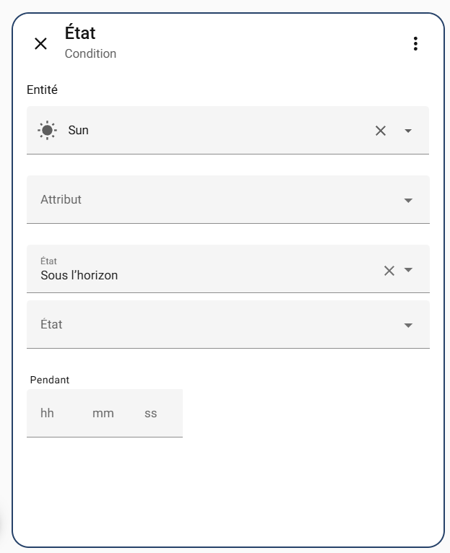
Task: Clear the "Sous l'horizon" state value
Action: (x=389, y=271)
